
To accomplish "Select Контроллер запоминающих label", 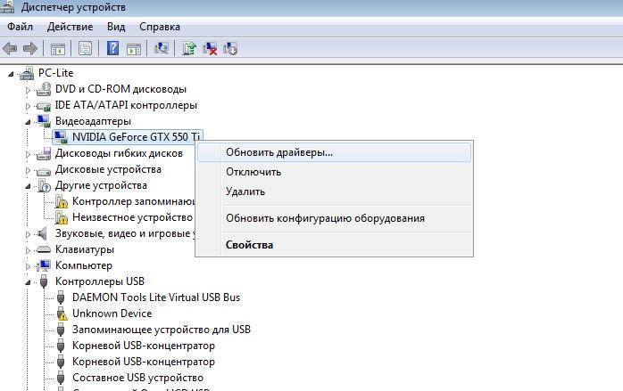I will 134,201.
